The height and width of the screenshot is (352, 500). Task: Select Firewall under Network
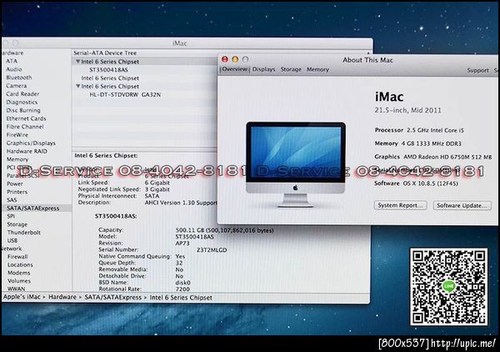click(x=17, y=257)
